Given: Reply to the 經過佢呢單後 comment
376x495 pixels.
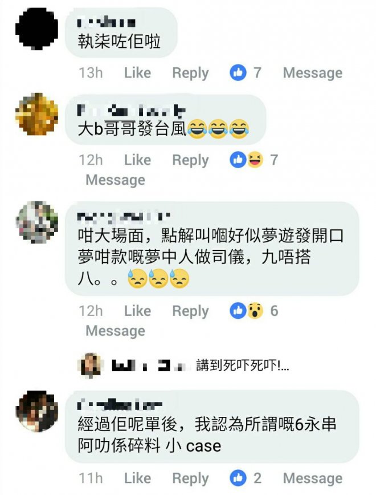Looking at the screenshot, I should (190, 478).
